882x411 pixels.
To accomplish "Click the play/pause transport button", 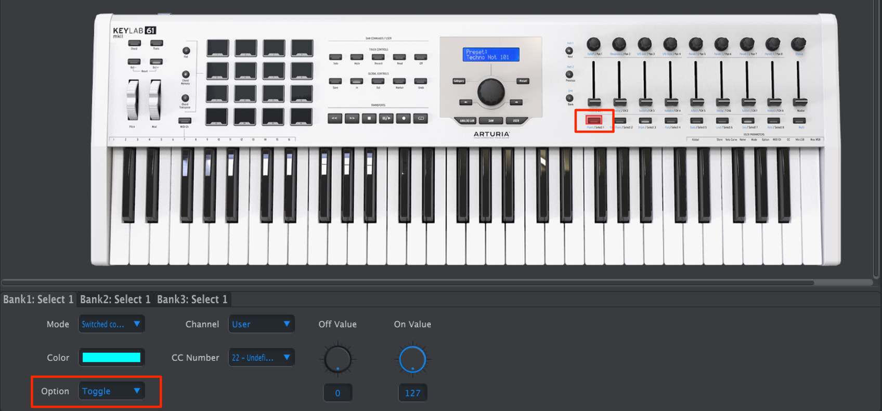I will (x=386, y=118).
